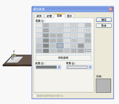The height and width of the screenshot is (104, 119).
Task: Select the small checkerboard pattern swatch
Action: pos(88,35)
